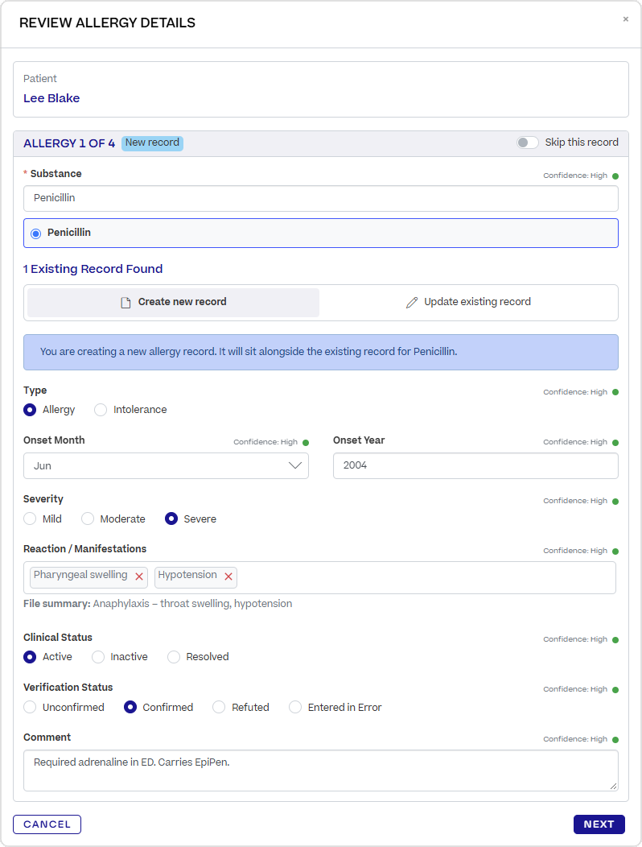Click the blue new allergy record notice
Viewport: 642px width, 847px height.
(321, 352)
